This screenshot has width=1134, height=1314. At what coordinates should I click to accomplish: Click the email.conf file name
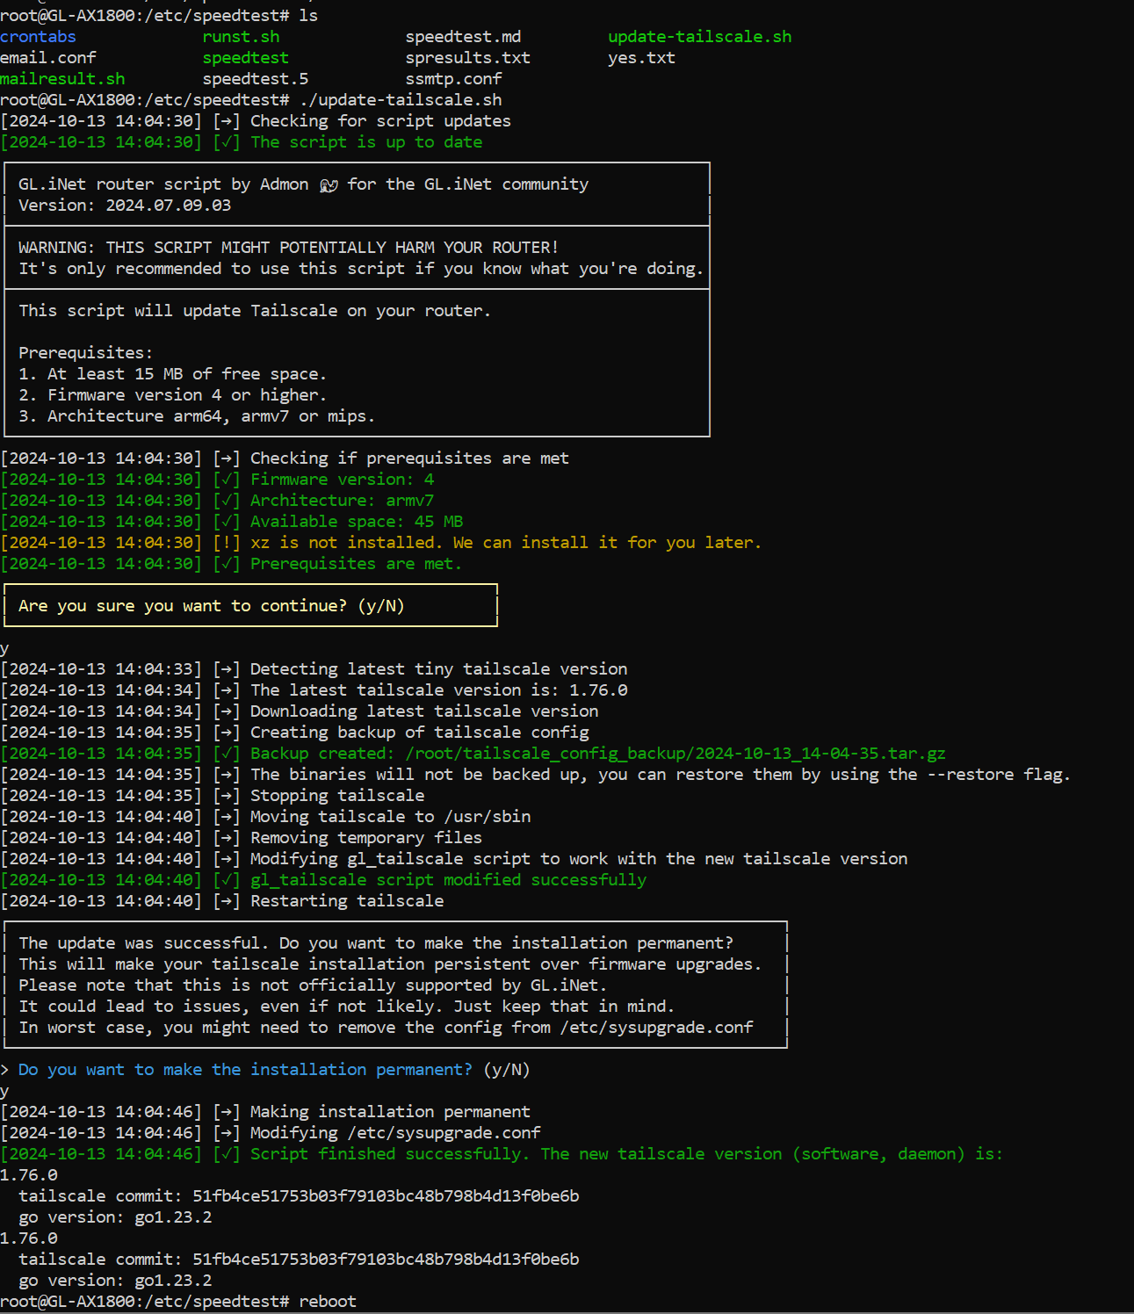(x=48, y=58)
